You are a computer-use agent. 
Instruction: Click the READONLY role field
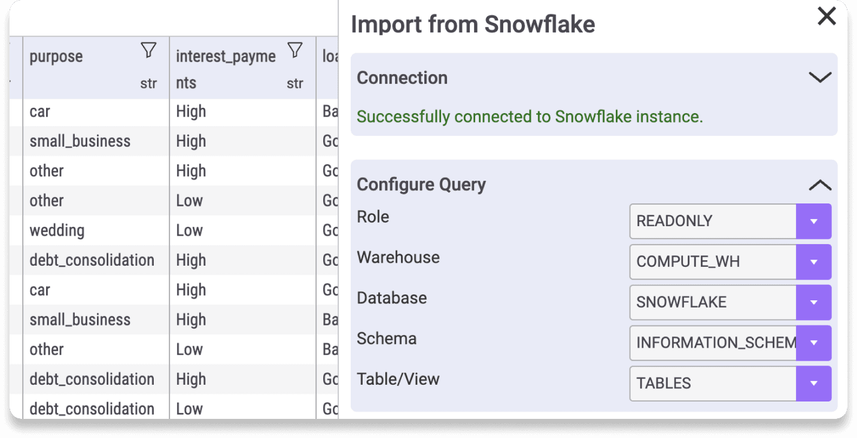pos(713,221)
